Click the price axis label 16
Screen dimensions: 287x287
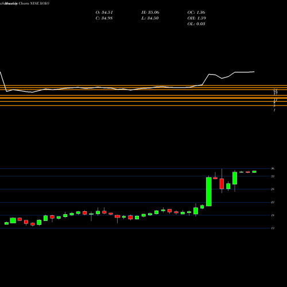(273, 215)
